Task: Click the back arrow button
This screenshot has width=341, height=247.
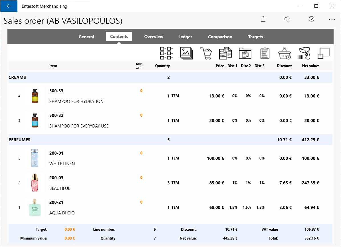Action: click(9, 6)
